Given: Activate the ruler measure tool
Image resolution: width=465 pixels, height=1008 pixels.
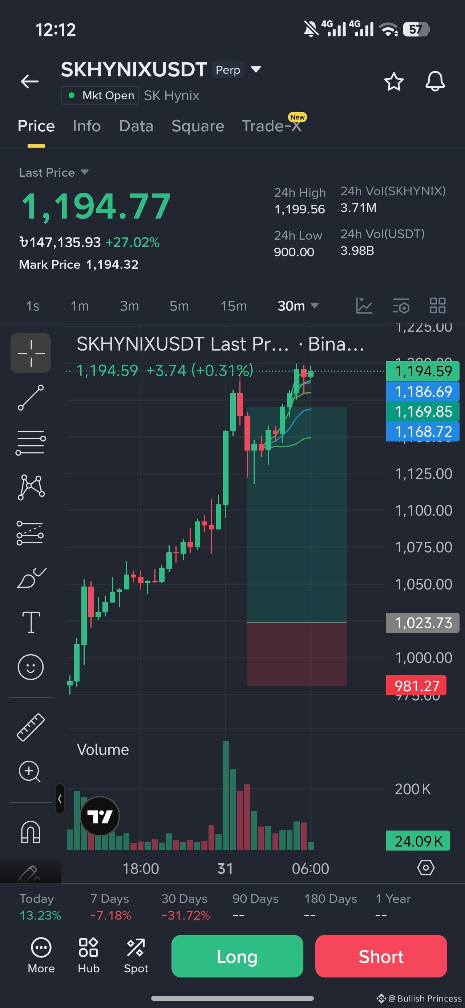Looking at the screenshot, I should pos(31,727).
